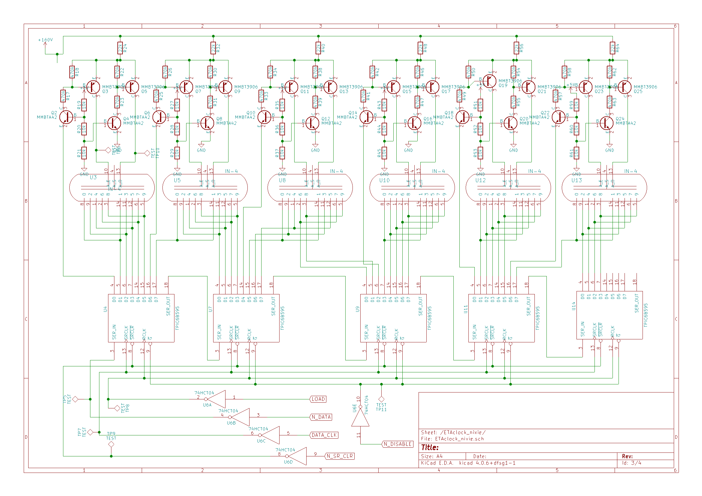Select the 22k resistor R56
The width and height of the screenshot is (702, 496).
(516, 48)
